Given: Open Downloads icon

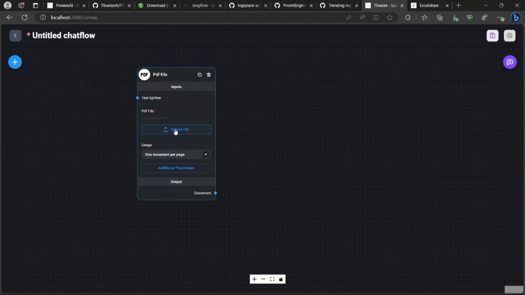Looking at the screenshot, I should tap(455, 18).
